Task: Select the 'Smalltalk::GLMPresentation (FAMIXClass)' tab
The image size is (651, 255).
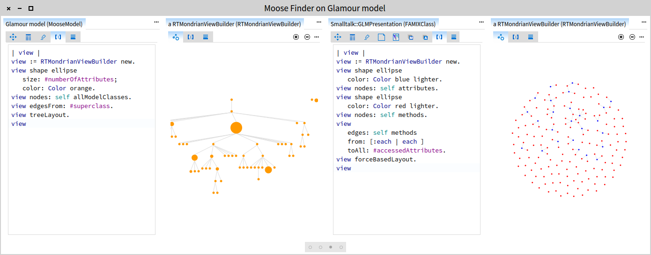Action: [x=383, y=23]
